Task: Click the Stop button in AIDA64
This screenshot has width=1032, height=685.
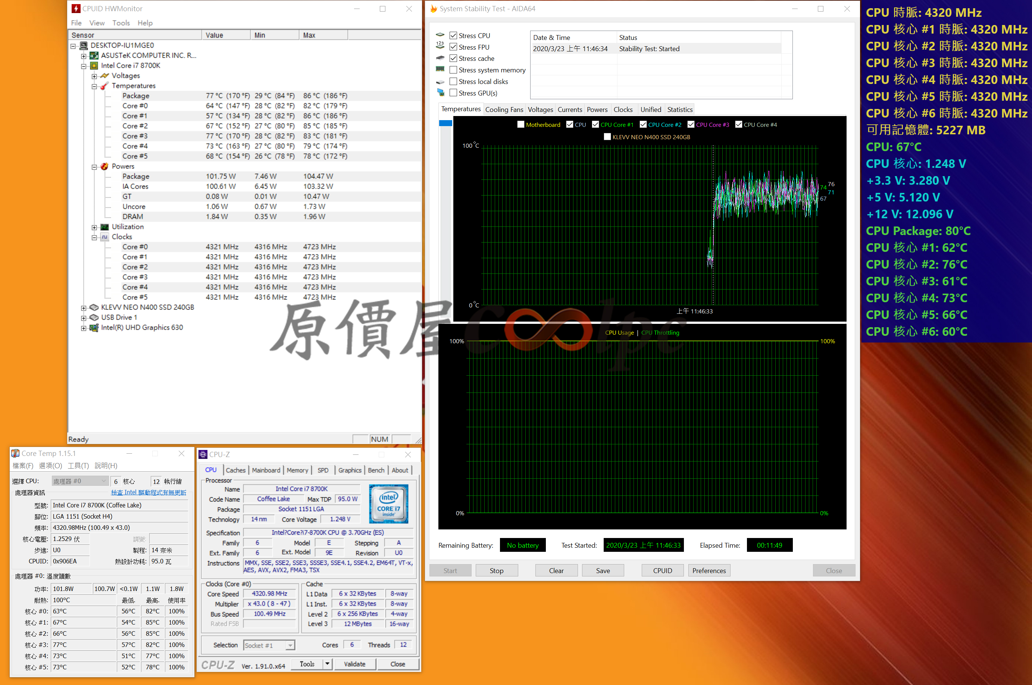Action: pyautogui.click(x=497, y=570)
